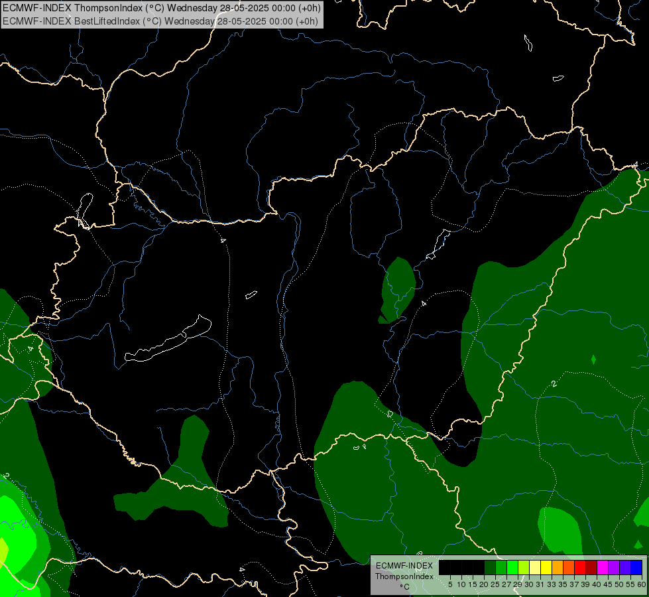
Task: Pick the violet 50–55 legend swatch
Action: 625,567
